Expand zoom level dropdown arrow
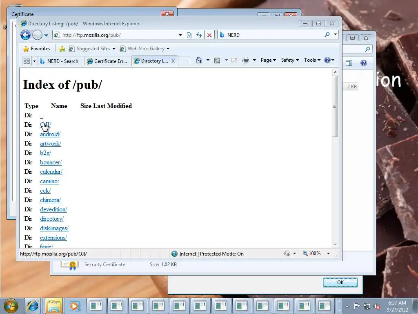The image size is (418, 314). click(329, 253)
